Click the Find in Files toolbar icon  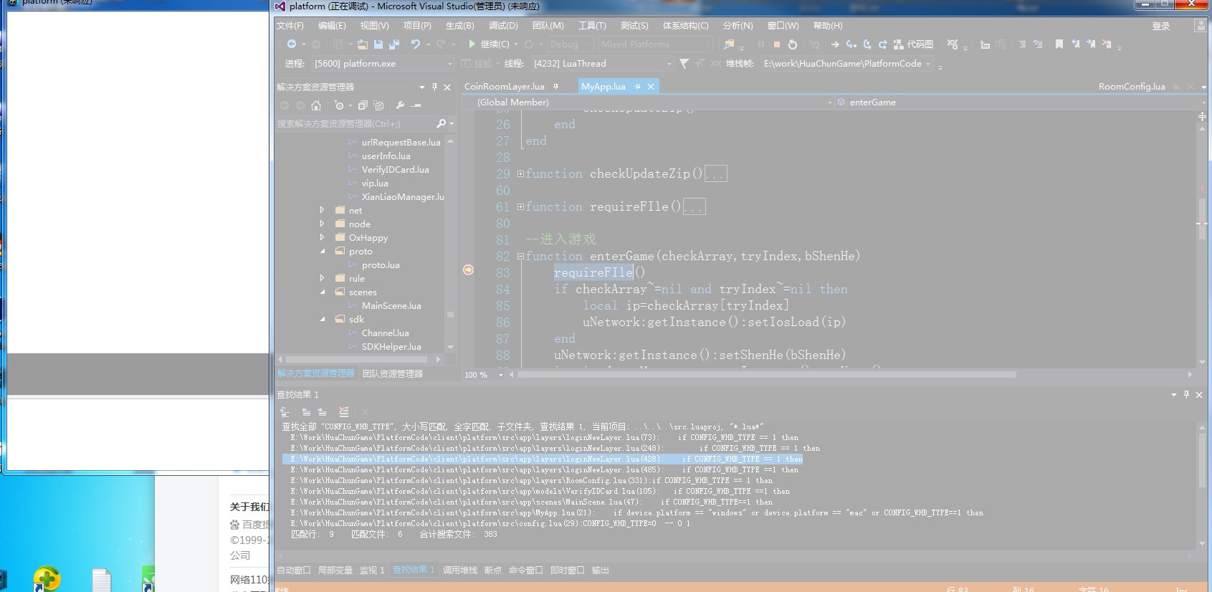coord(730,44)
